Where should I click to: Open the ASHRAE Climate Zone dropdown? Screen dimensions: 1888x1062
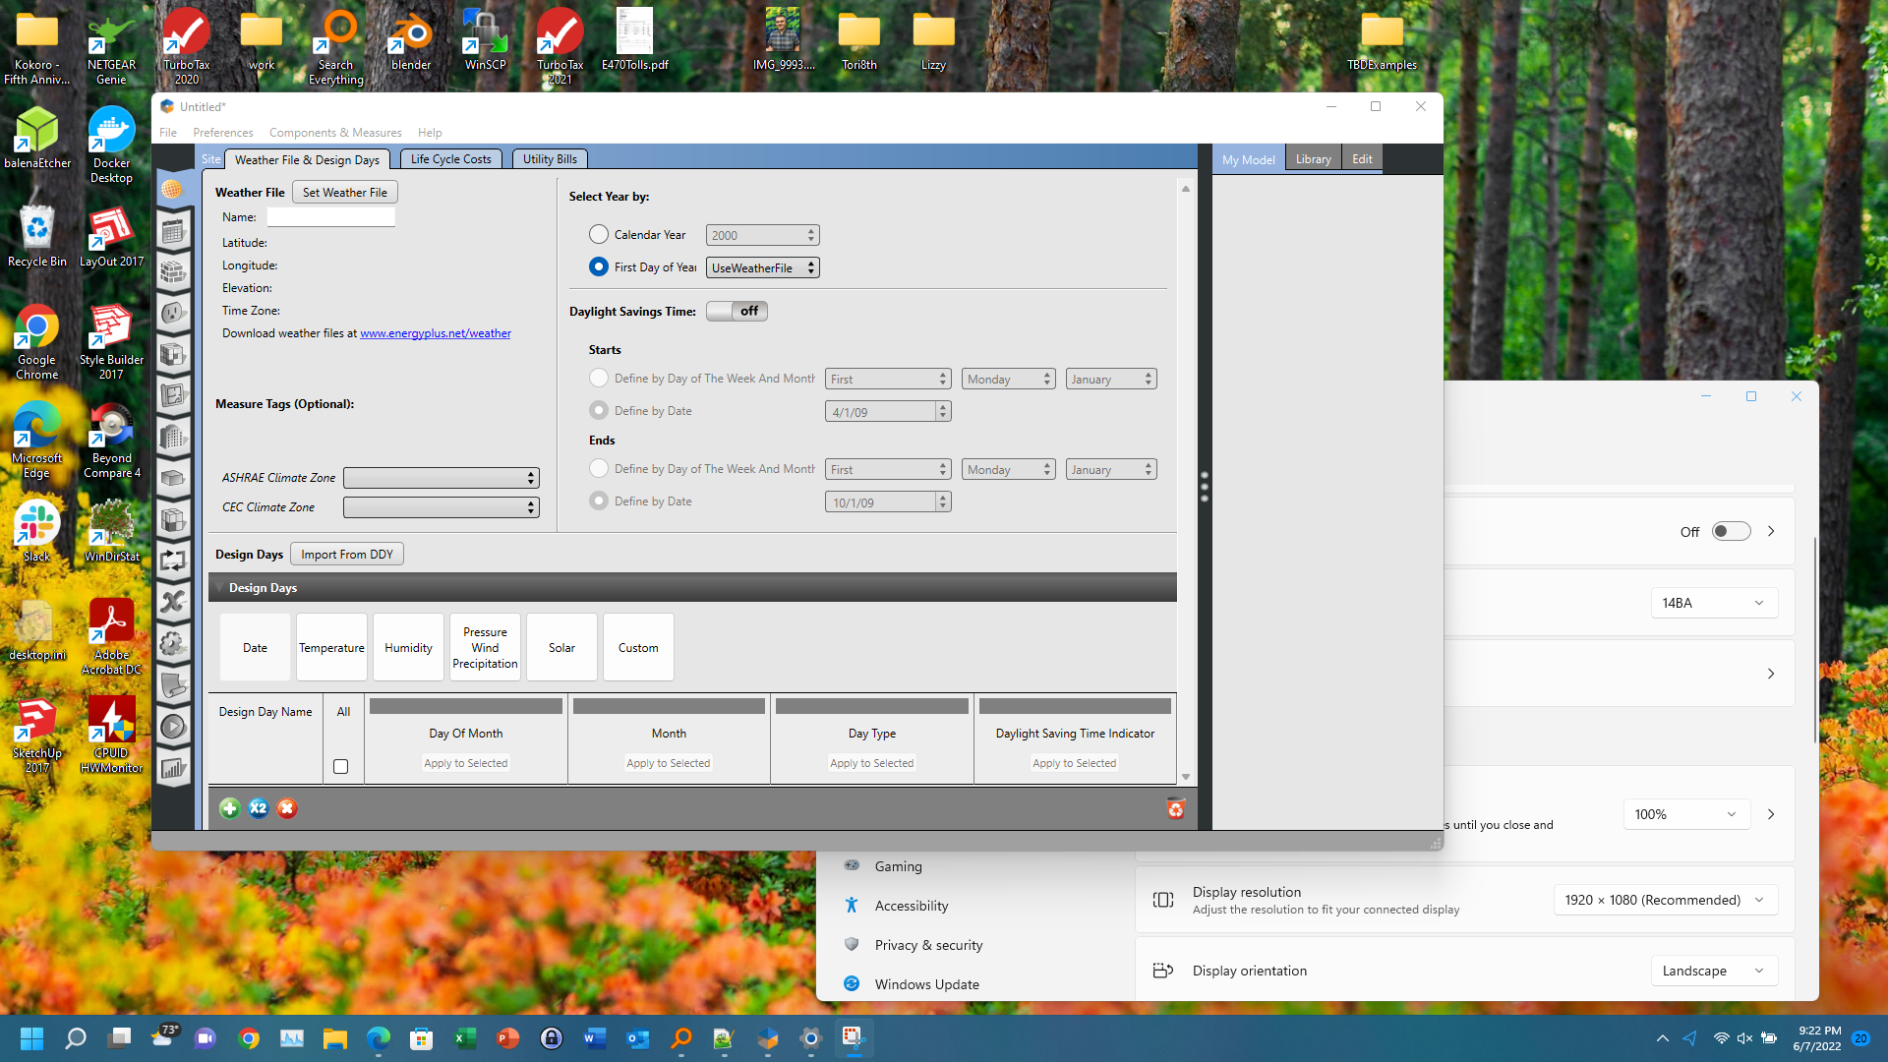pos(441,477)
